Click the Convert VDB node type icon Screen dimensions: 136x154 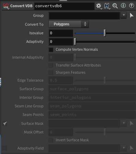click(x=6, y=6)
